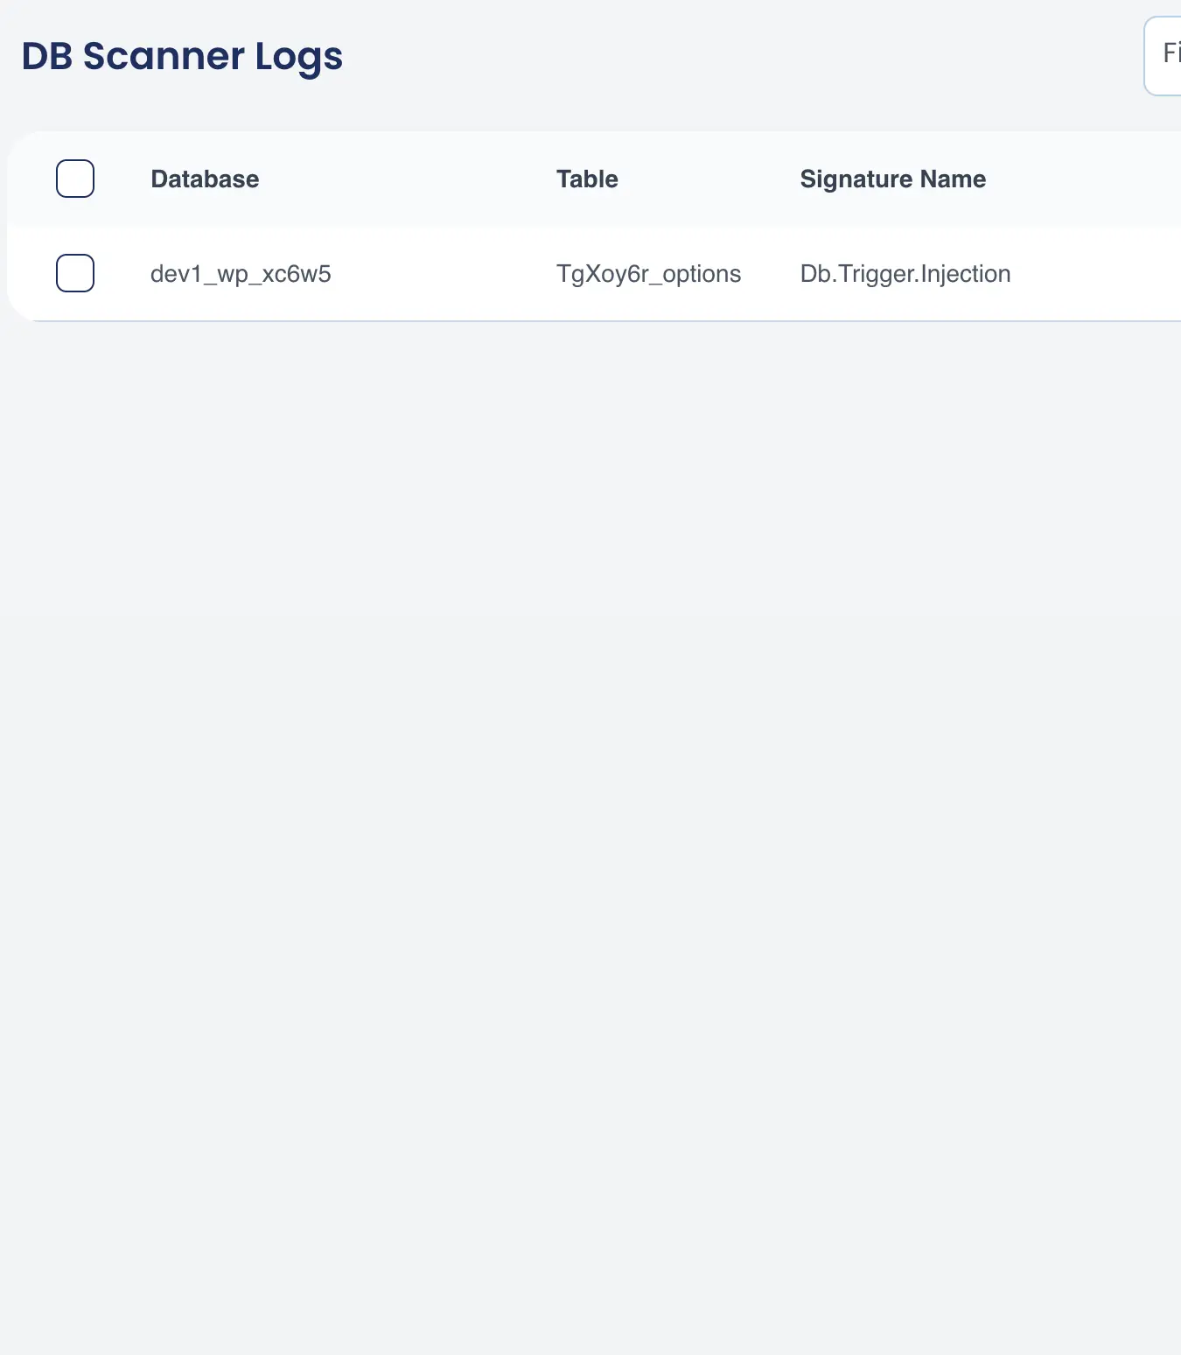This screenshot has height=1355, width=1181.
Task: Click the TgXoy6r_options table cell
Action: tap(648, 273)
